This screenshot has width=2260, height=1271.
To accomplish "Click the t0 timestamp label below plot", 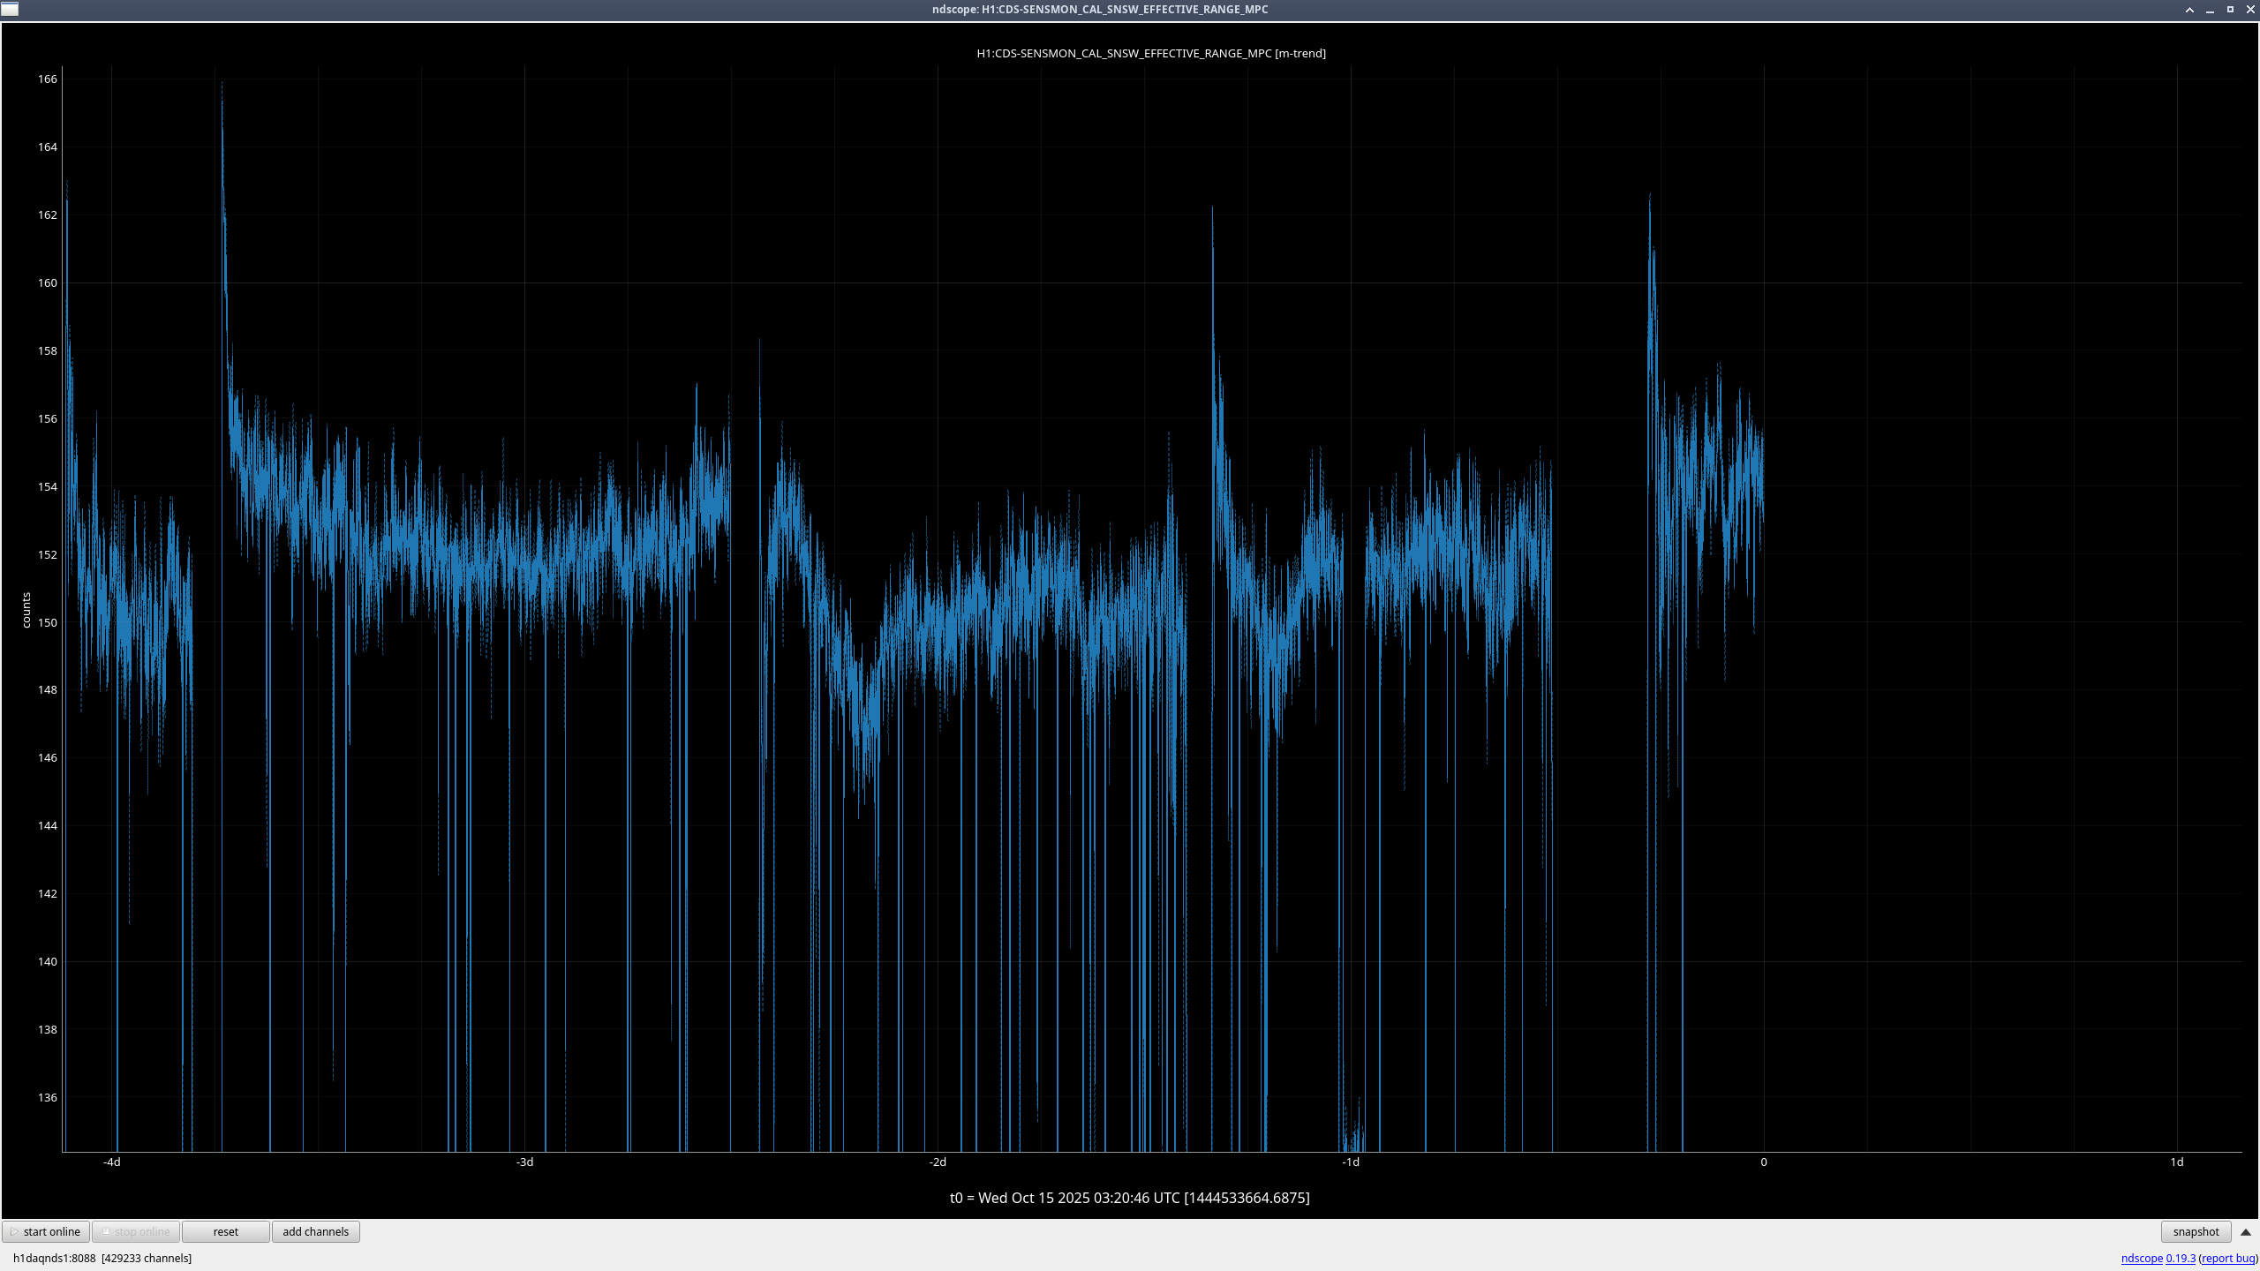I will (1129, 1198).
